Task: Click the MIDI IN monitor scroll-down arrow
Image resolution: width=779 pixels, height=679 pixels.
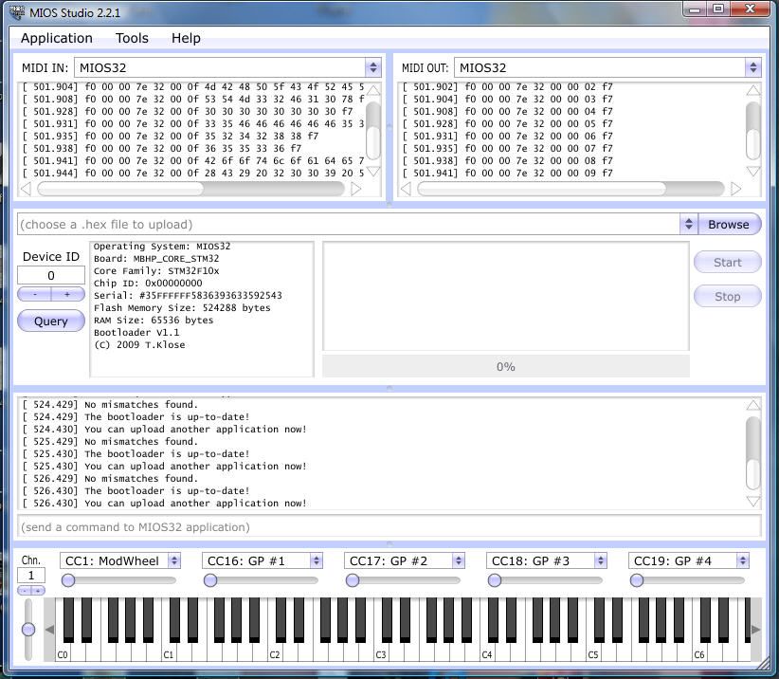Action: [373, 172]
